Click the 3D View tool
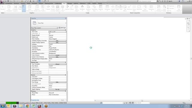The height and width of the screenshot is (108, 192). coord(63,8)
